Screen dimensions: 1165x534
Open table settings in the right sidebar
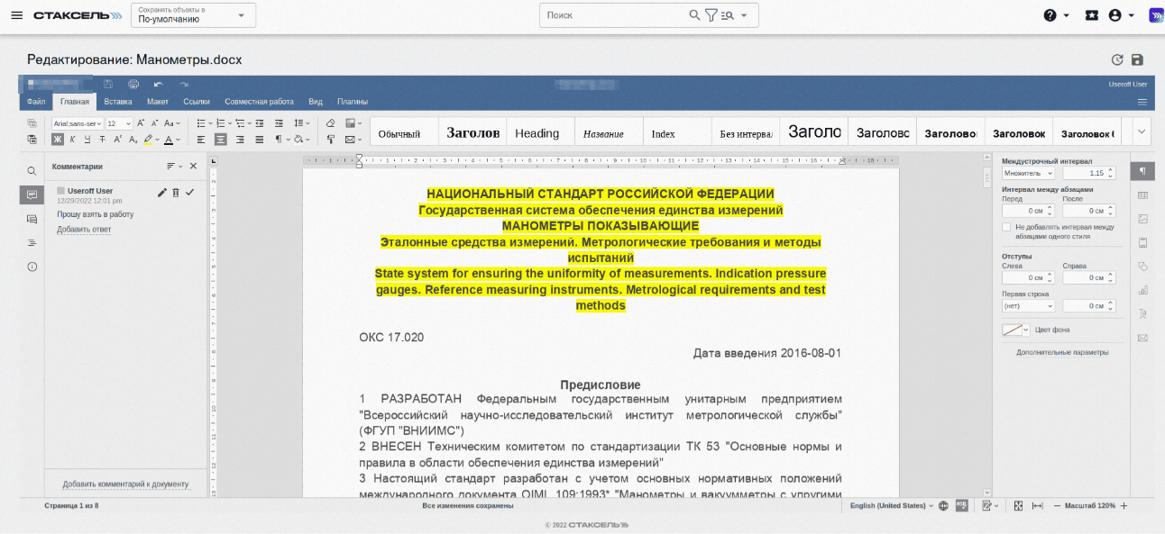coord(1142,195)
